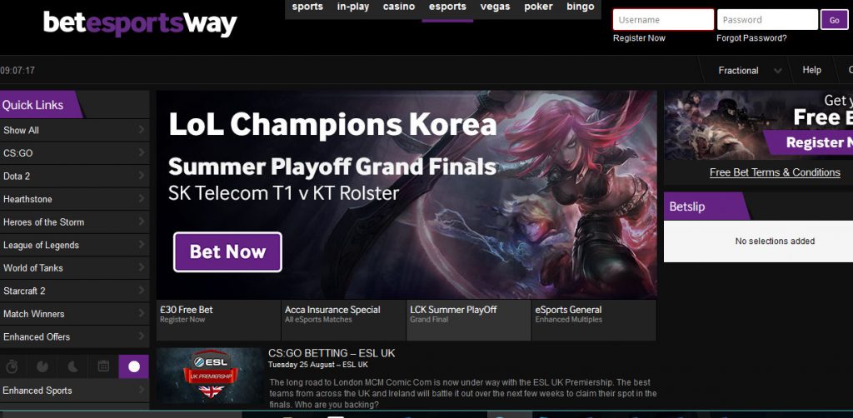Expand the Enhanced Sports section
Screen dimensions: 853x418
pyautogui.click(x=74, y=391)
